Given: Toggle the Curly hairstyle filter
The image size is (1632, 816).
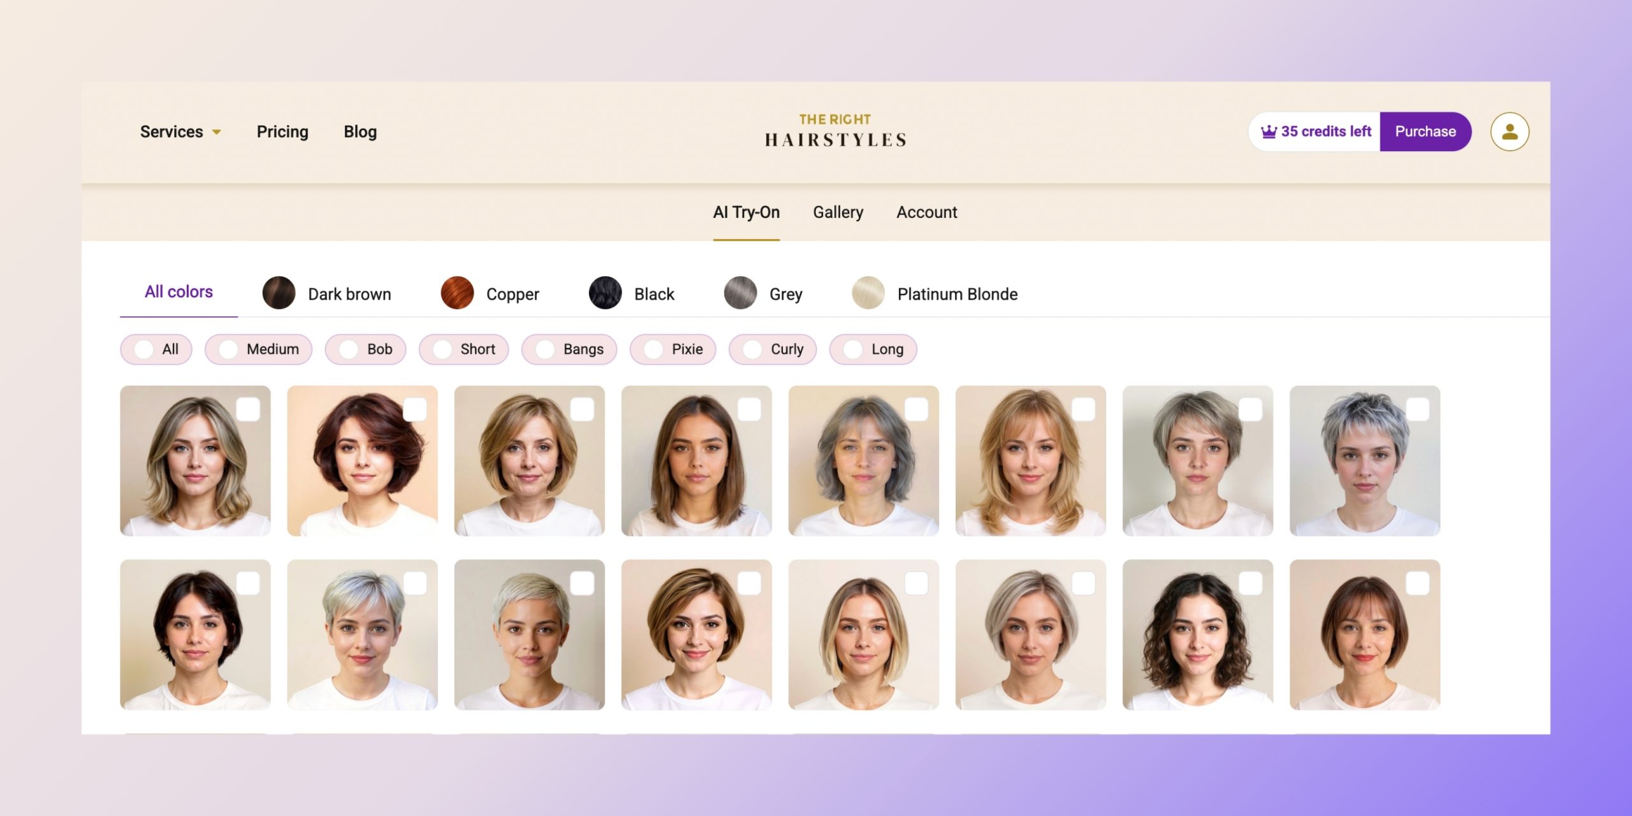Looking at the screenshot, I should [773, 349].
